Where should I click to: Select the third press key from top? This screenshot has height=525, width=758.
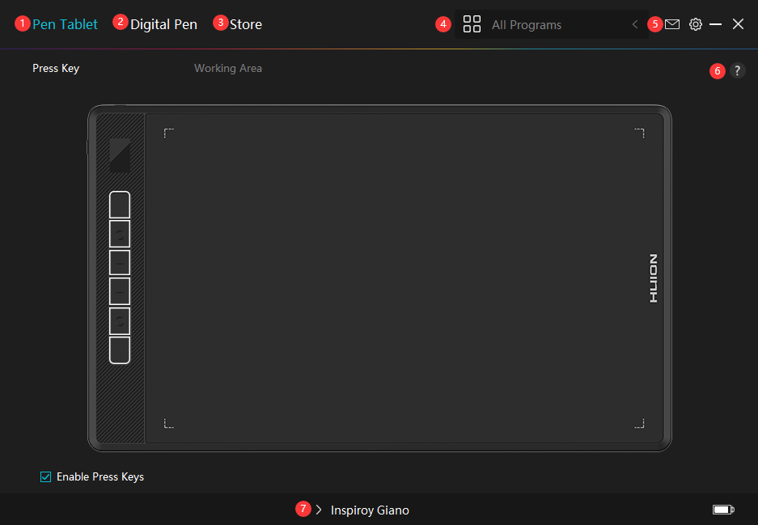coord(120,263)
